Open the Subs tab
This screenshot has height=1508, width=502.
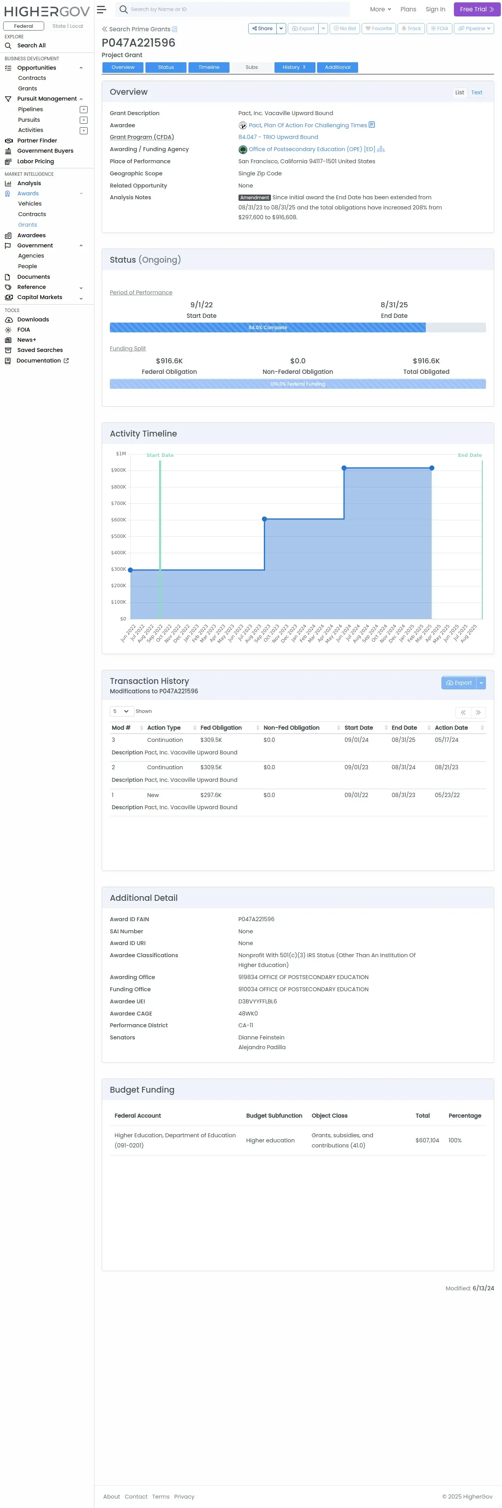[252, 67]
